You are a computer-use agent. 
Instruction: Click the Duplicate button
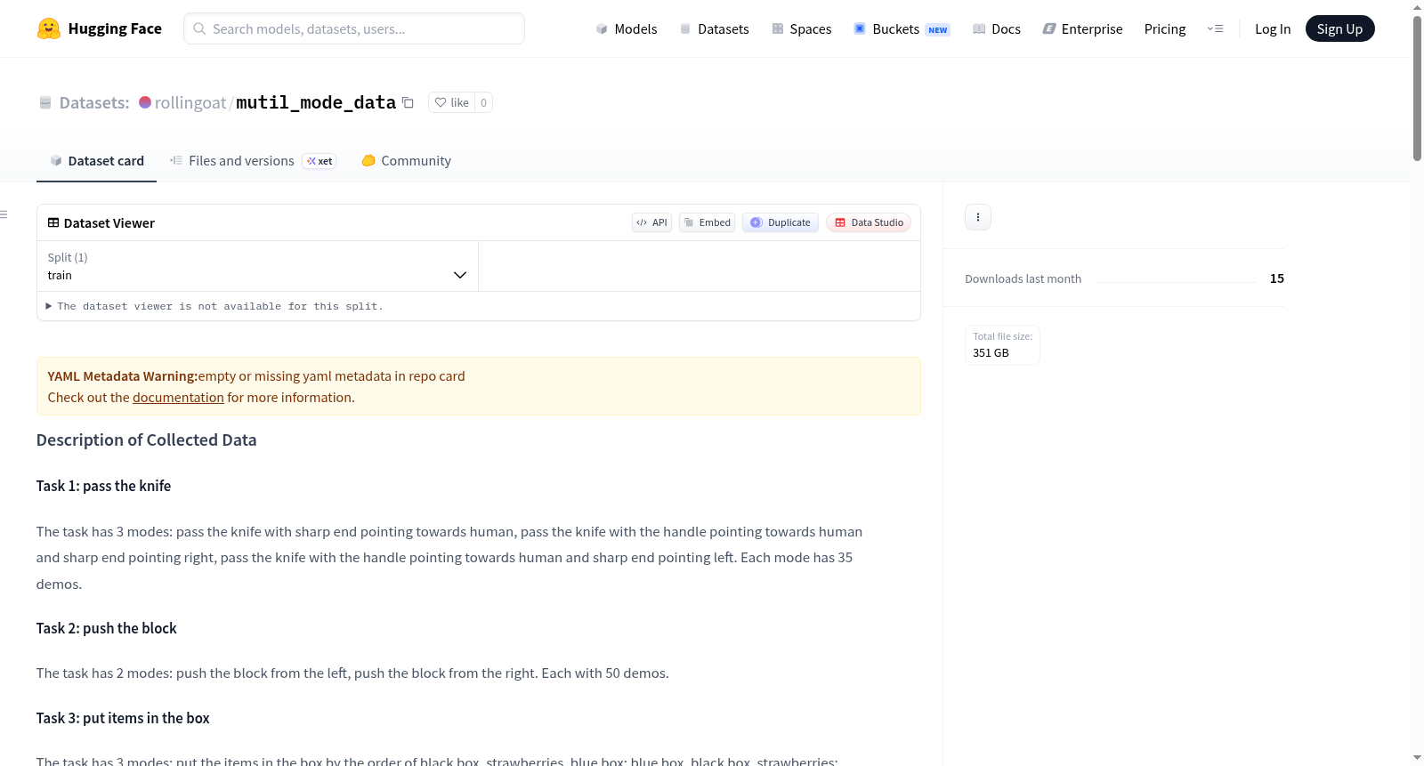[781, 222]
